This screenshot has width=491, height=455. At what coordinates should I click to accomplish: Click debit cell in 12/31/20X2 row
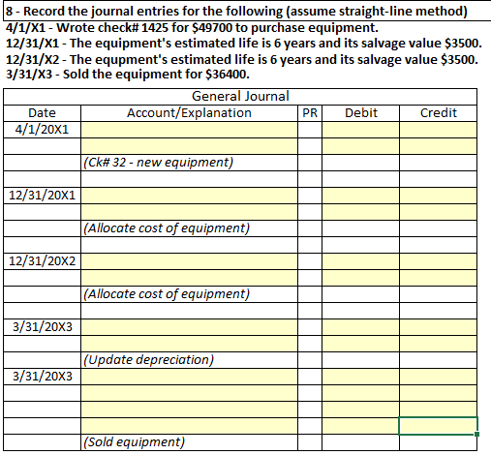point(360,261)
